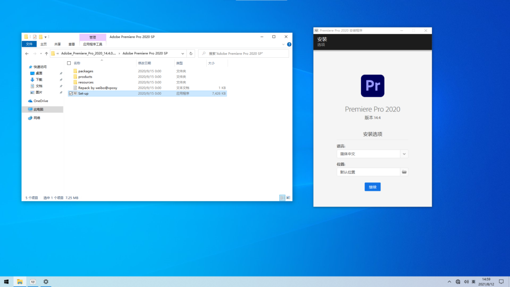Image resolution: width=510 pixels, height=287 pixels.
Task: Click the 默认位置 install location field
Action: (x=368, y=172)
